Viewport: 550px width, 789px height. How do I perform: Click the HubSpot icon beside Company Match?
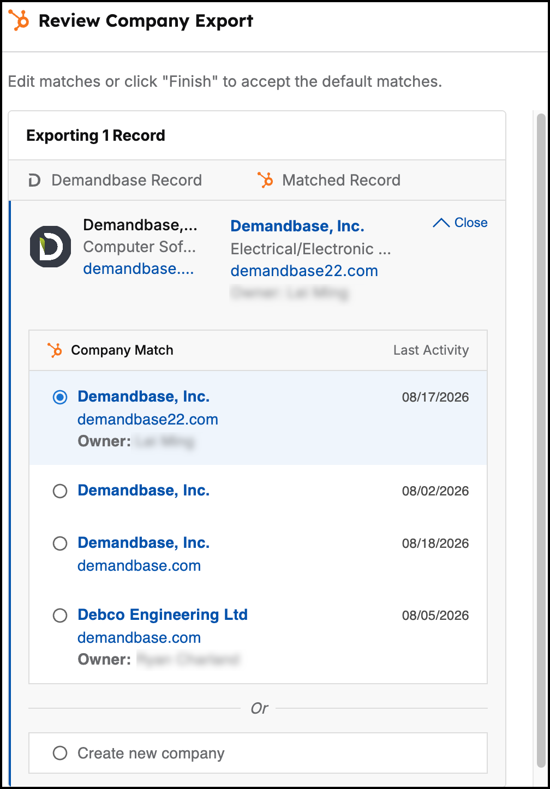pos(55,350)
